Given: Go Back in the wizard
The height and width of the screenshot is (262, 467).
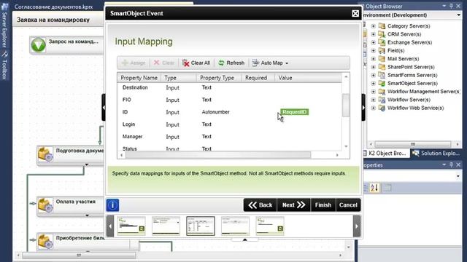Looking at the screenshot, I should tap(260, 205).
